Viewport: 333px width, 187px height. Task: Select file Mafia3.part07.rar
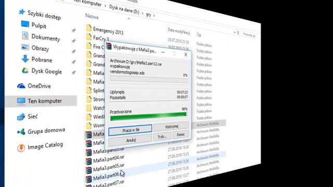pos(109,184)
